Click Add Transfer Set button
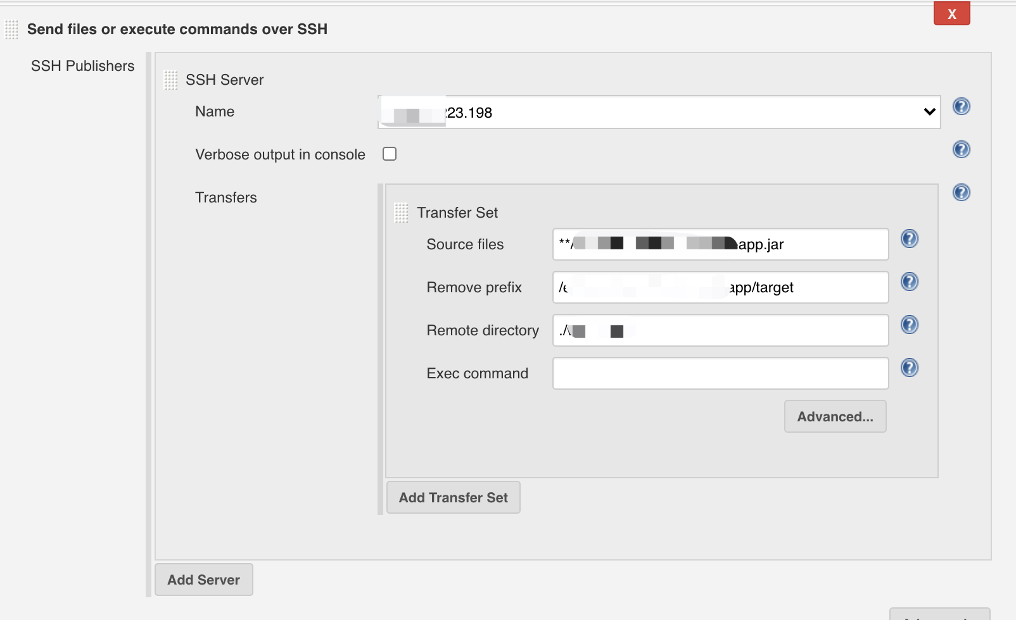 click(453, 497)
